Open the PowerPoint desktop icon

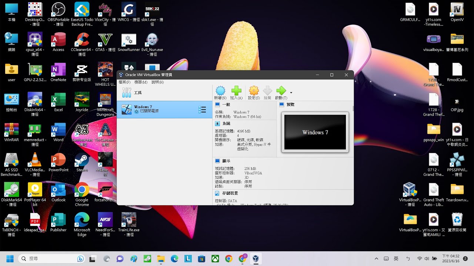pyautogui.click(x=59, y=163)
